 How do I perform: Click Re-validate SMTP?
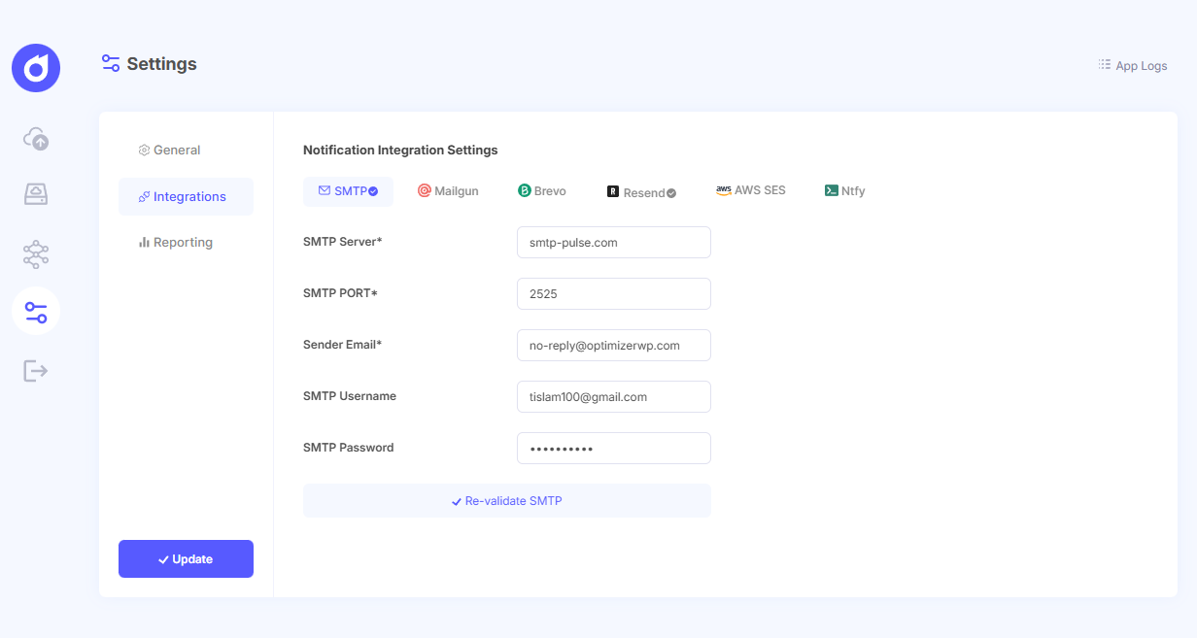pyautogui.click(x=506, y=500)
